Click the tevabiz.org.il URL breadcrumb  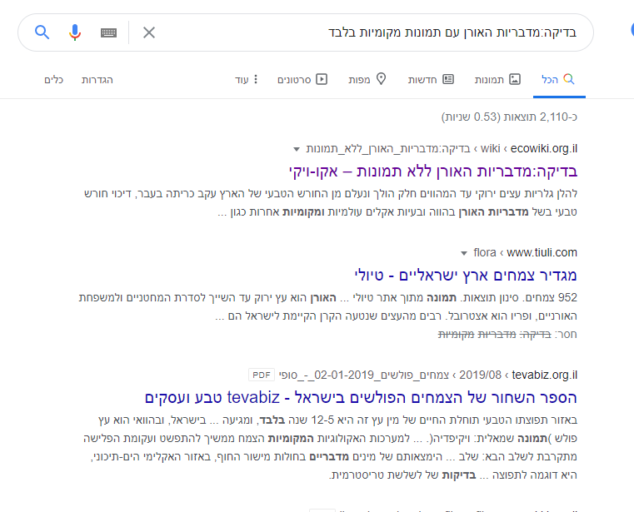click(x=427, y=375)
